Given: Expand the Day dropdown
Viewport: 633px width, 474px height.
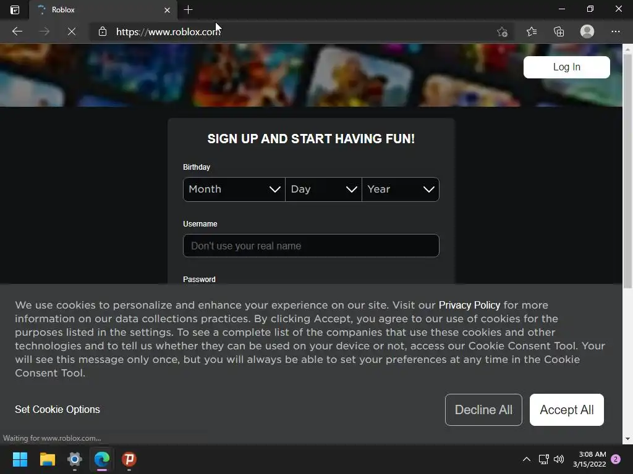Looking at the screenshot, I should 323,189.
